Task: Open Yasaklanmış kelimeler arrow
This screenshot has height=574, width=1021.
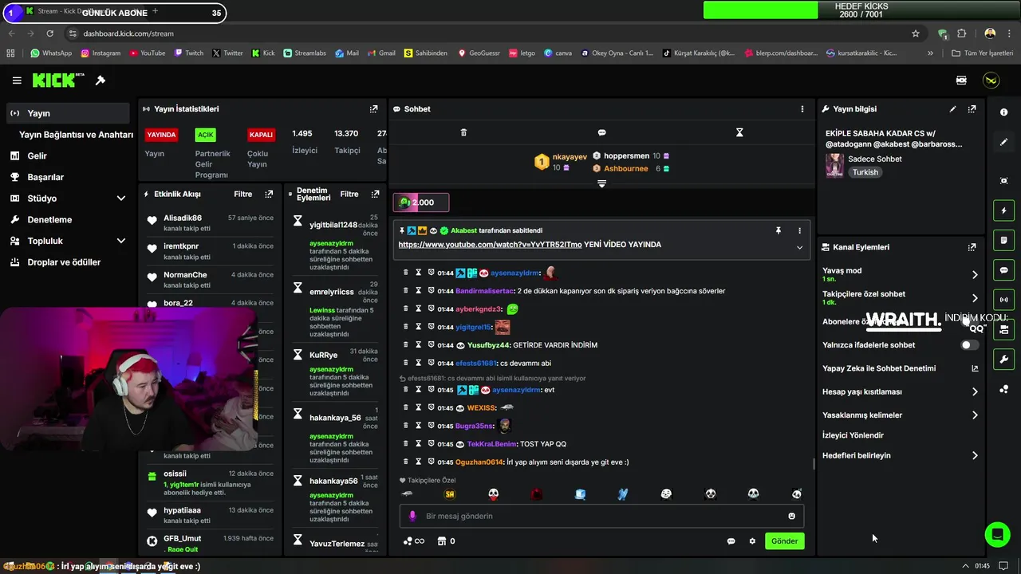Action: 975,415
